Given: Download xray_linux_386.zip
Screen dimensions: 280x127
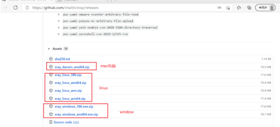Looking at the screenshot, I should pos(68,75).
